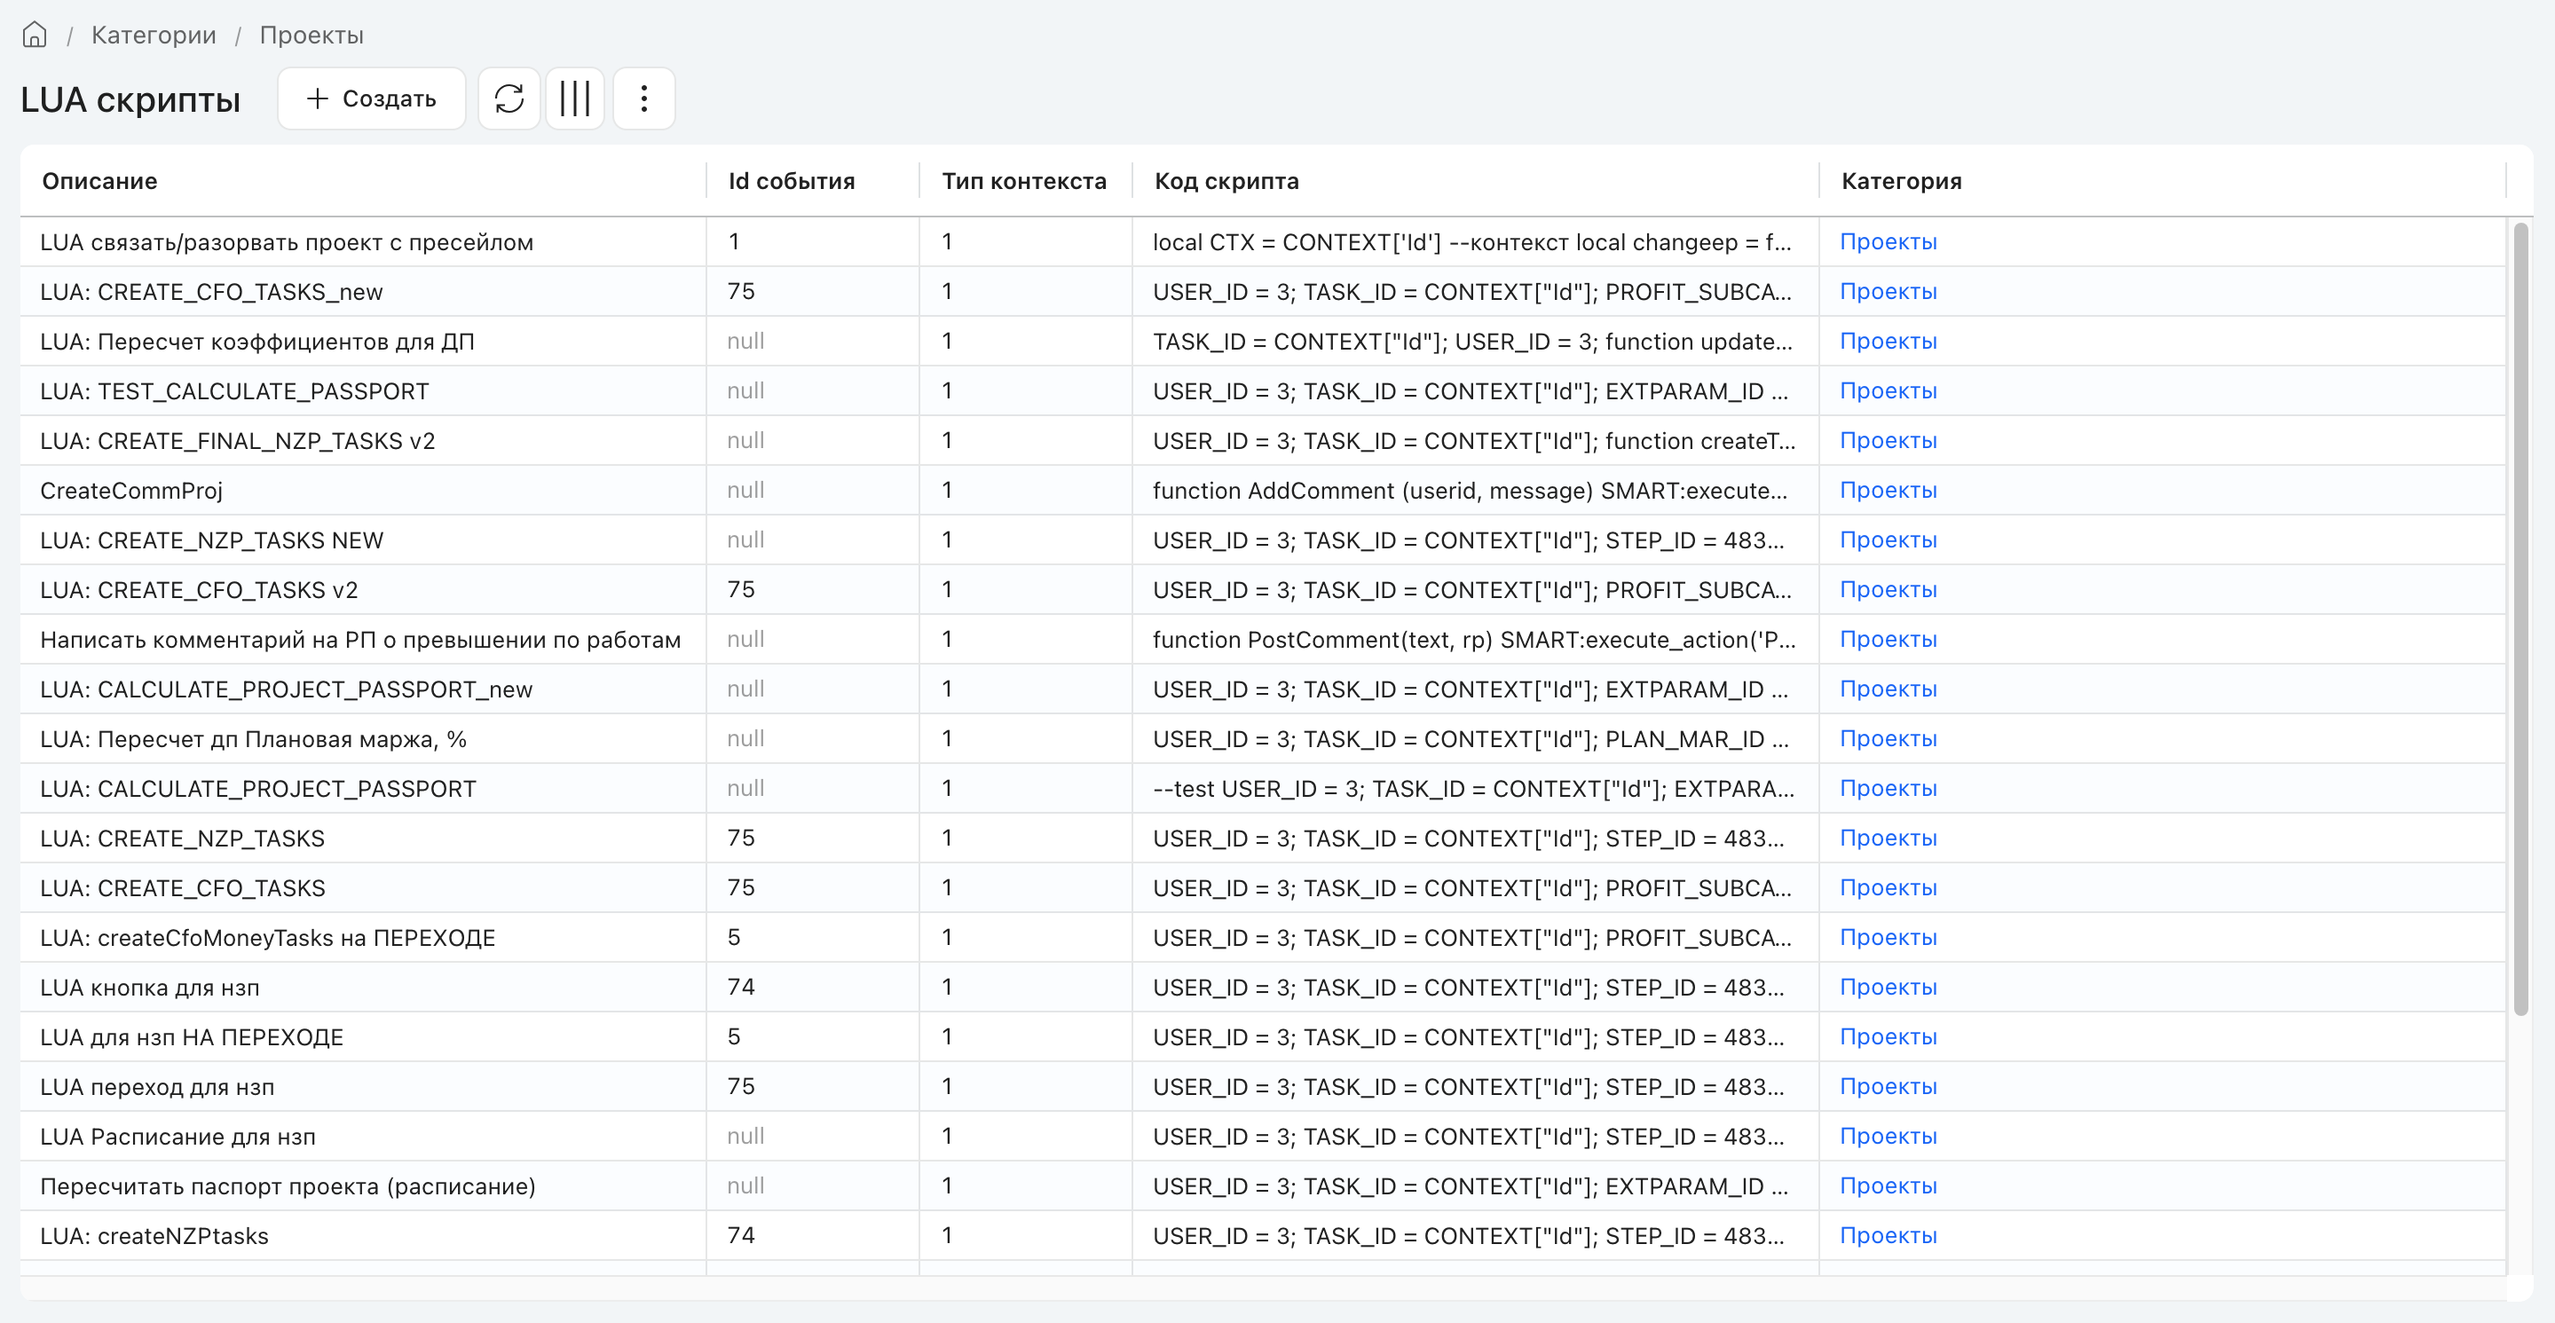Viewport: 2555px width, 1323px height.
Task: Sort by the Тип контекста column header
Action: pyautogui.click(x=1023, y=180)
